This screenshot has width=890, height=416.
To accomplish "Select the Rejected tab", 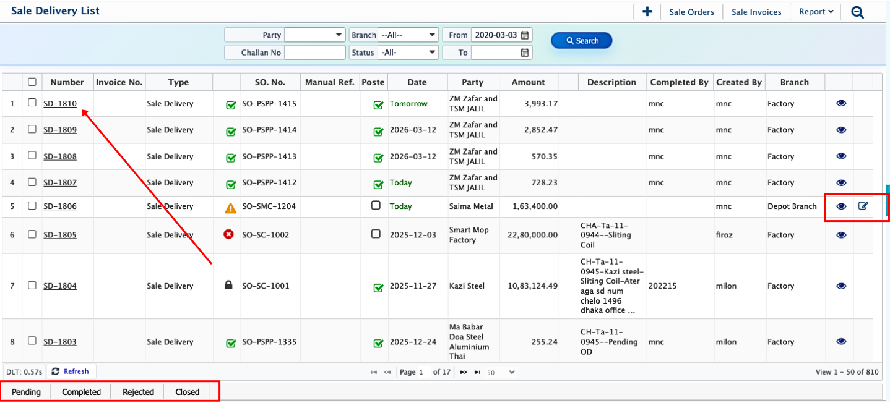I will coord(138,392).
